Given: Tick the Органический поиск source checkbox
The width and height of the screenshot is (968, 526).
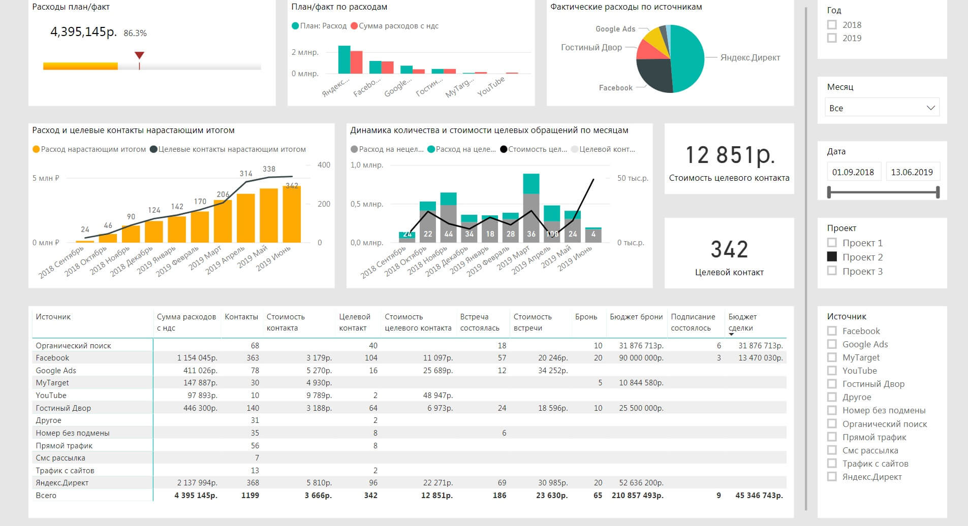Looking at the screenshot, I should click(x=832, y=424).
